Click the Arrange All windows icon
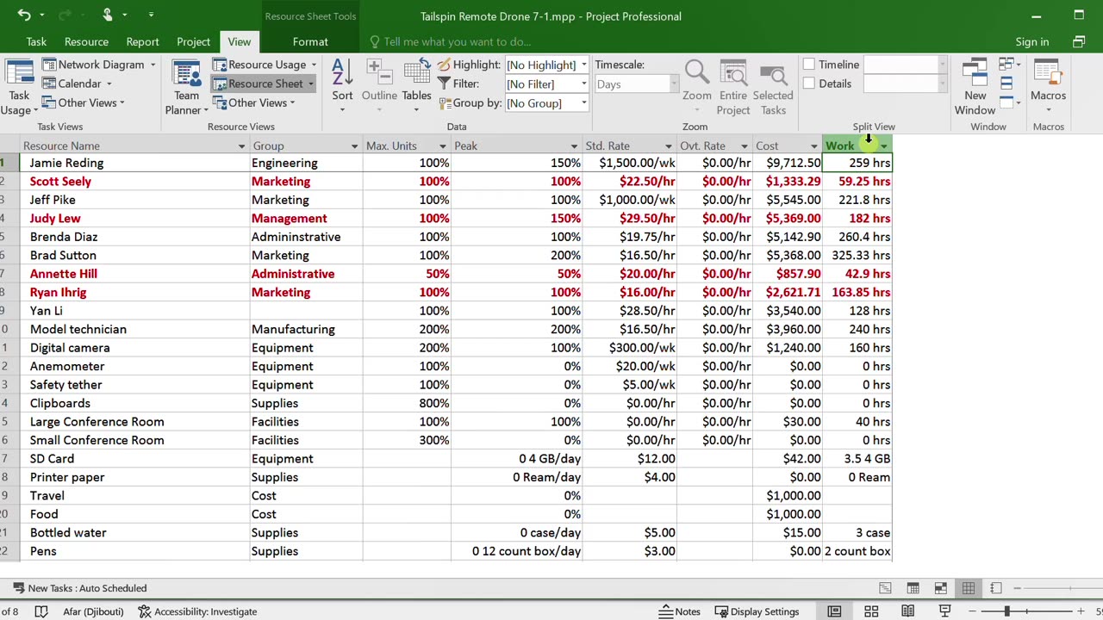Screen dimensions: 1103x620 tap(1006, 83)
